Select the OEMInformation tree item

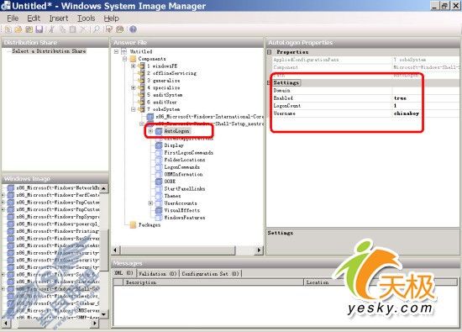click(x=184, y=174)
